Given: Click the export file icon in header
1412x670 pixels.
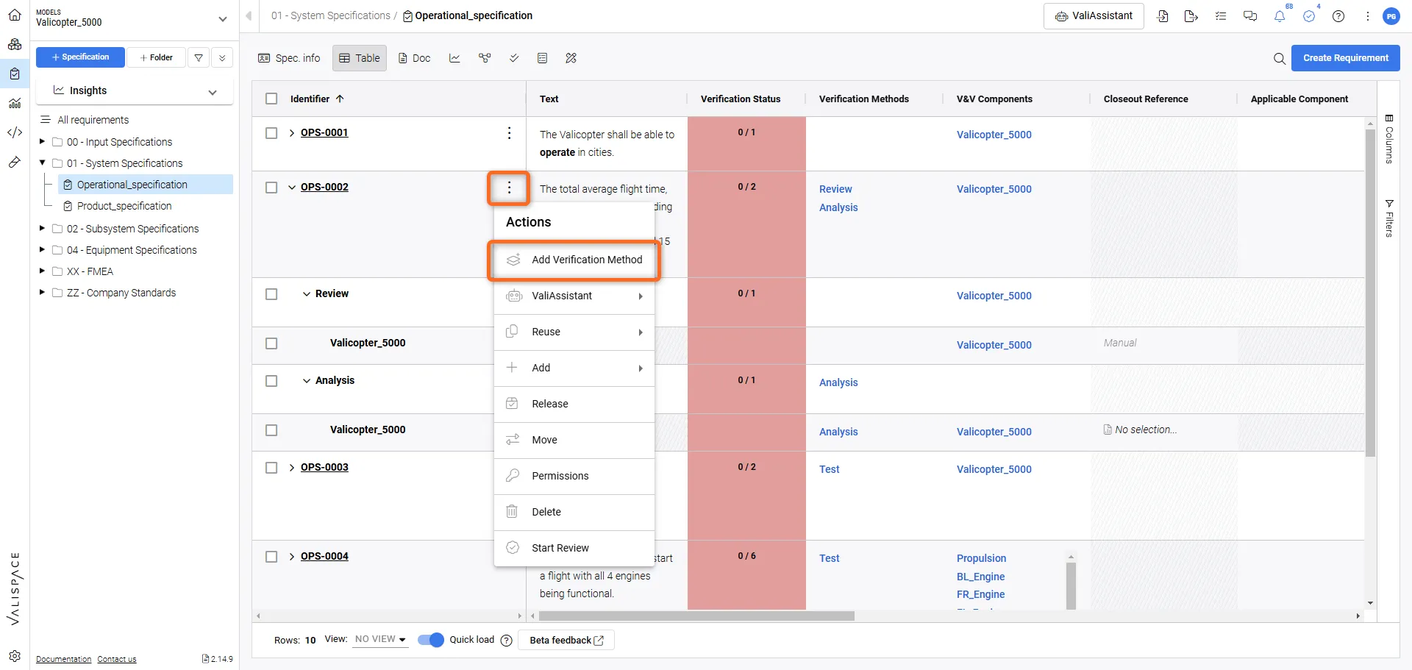Looking at the screenshot, I should click(1191, 16).
